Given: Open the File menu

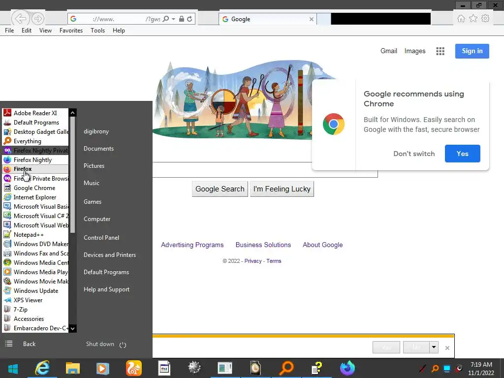Looking at the screenshot, I should tap(9, 30).
